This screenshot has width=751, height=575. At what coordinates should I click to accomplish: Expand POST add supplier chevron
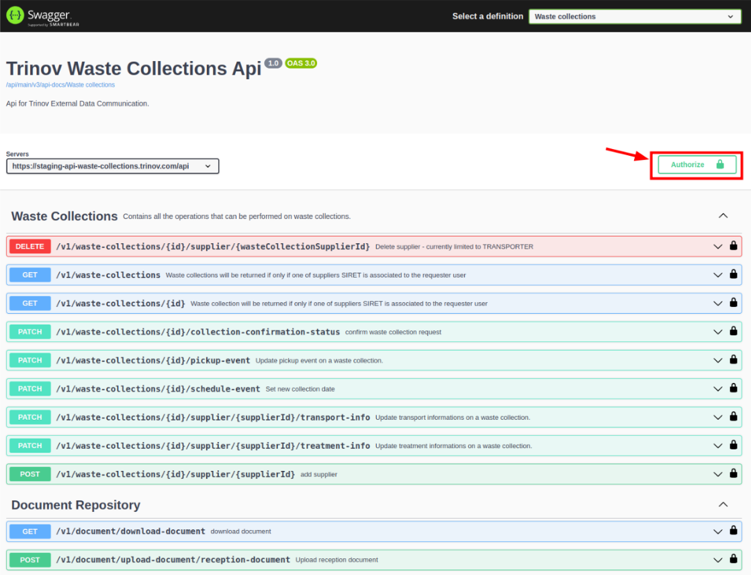(717, 474)
